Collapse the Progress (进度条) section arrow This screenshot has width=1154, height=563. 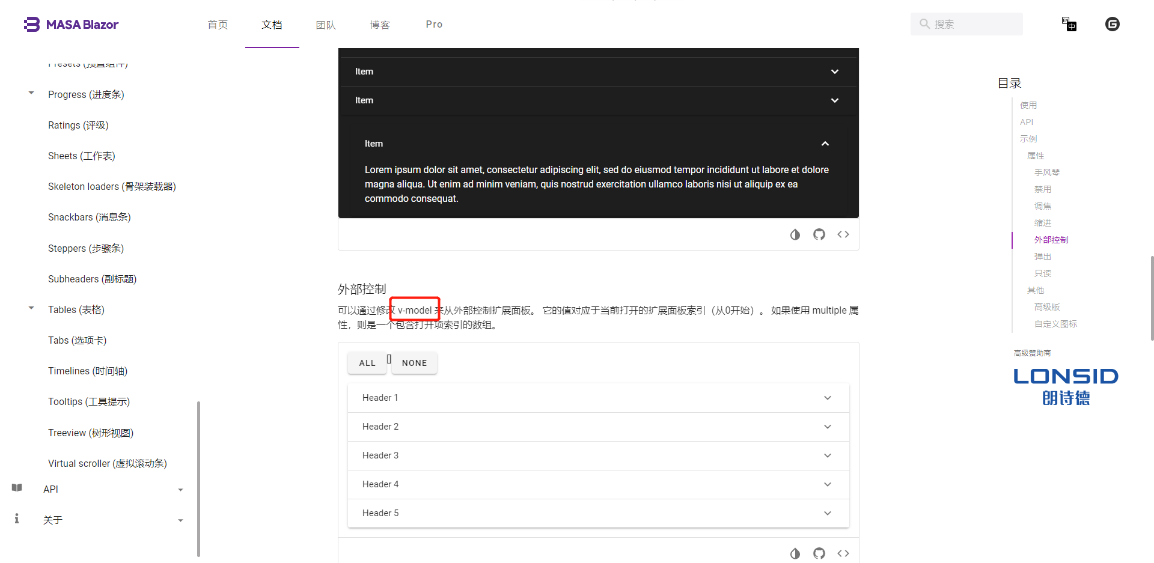(x=31, y=93)
